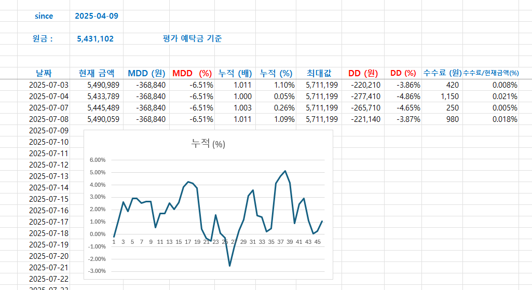The image size is (532, 290).
Task: Click the fee ratio 0.021% cell
Action: click(x=491, y=96)
